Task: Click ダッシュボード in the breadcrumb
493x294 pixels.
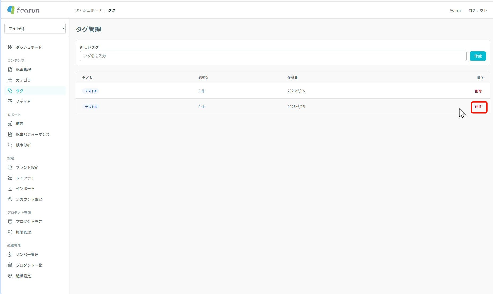Action: 88,10
